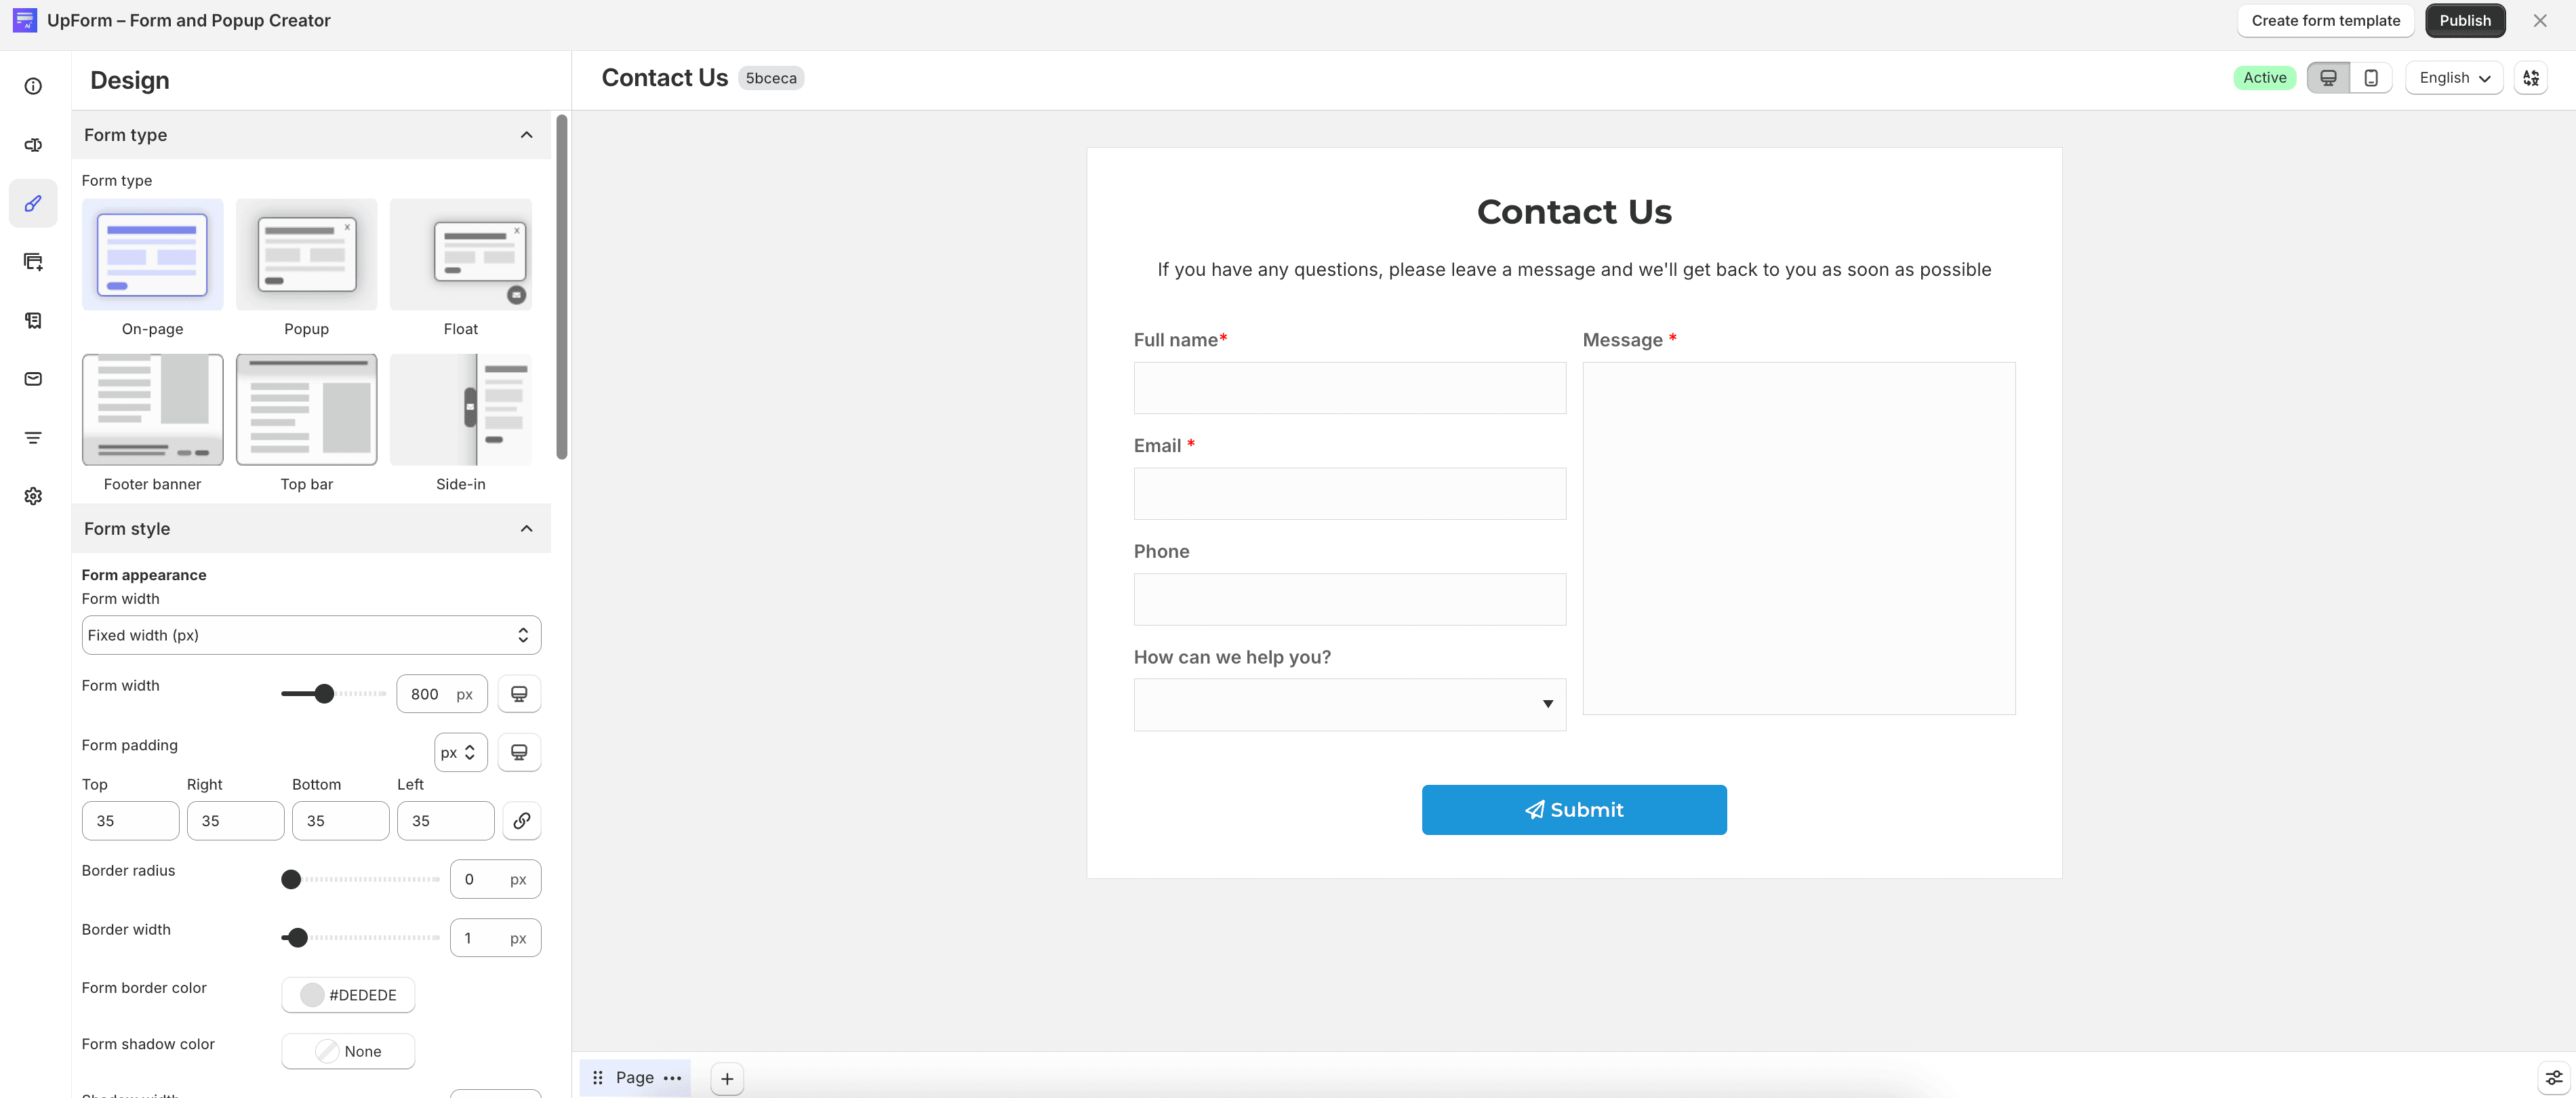Click the Active status badge

[2264, 78]
